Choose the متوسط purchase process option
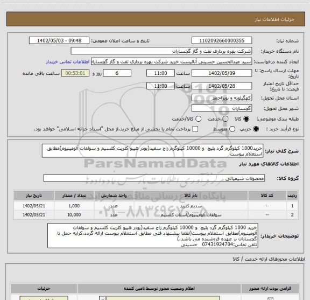The width and height of the screenshot is (310, 300). 232,129
